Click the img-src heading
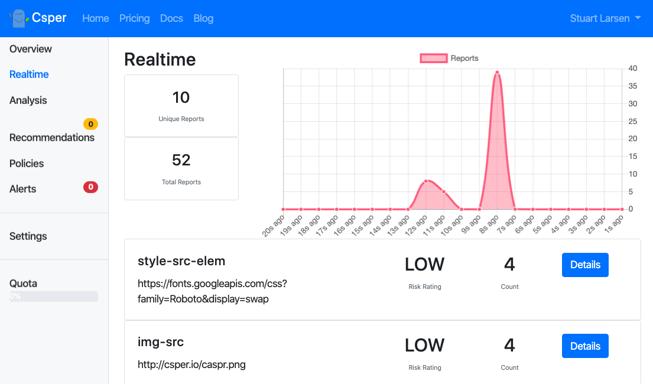The image size is (653, 384). (x=160, y=342)
